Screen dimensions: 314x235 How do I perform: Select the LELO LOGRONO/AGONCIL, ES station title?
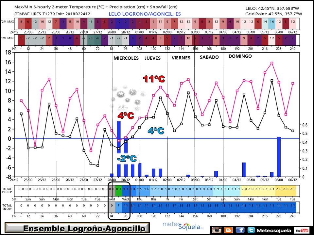tap(145, 14)
